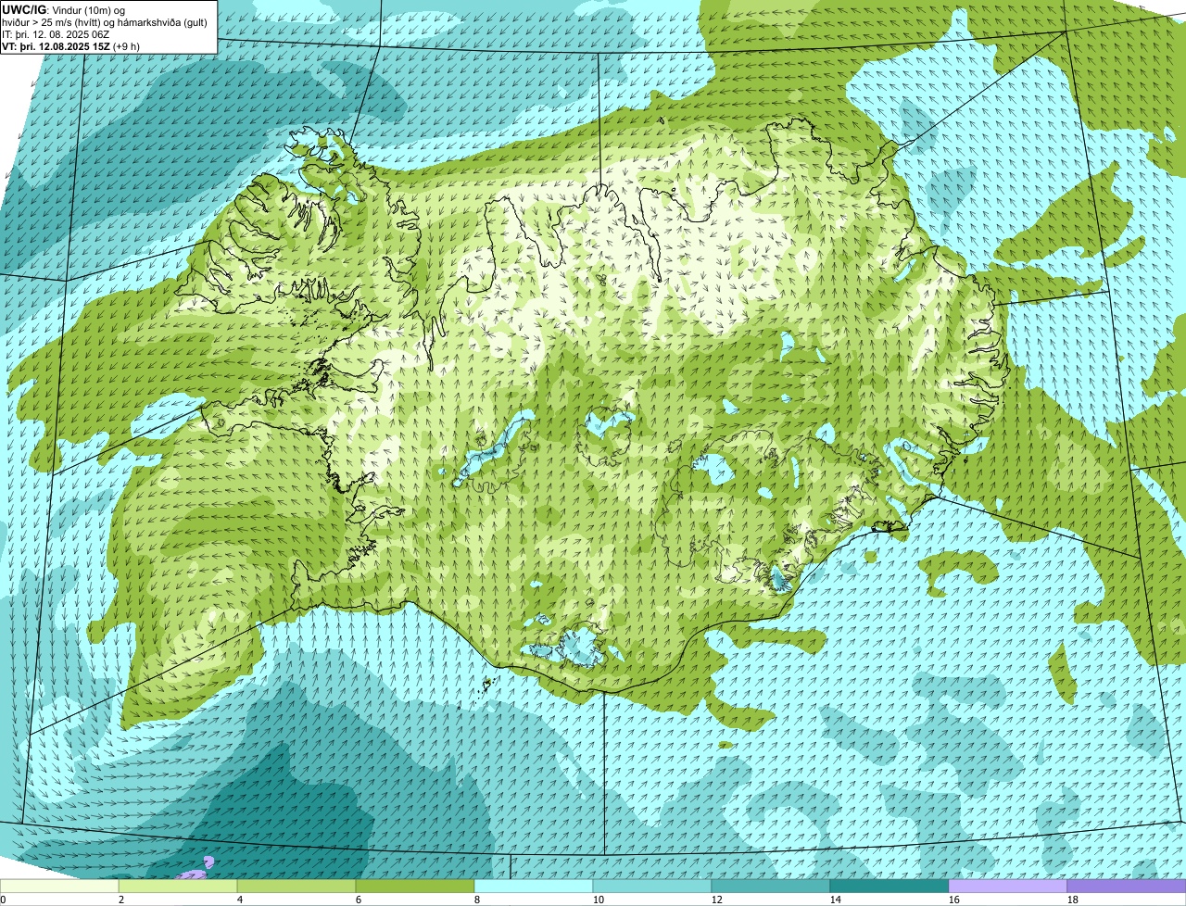Image resolution: width=1186 pixels, height=906 pixels.
Task: Click the '16' label on the color scale
Action: pyautogui.click(x=953, y=900)
